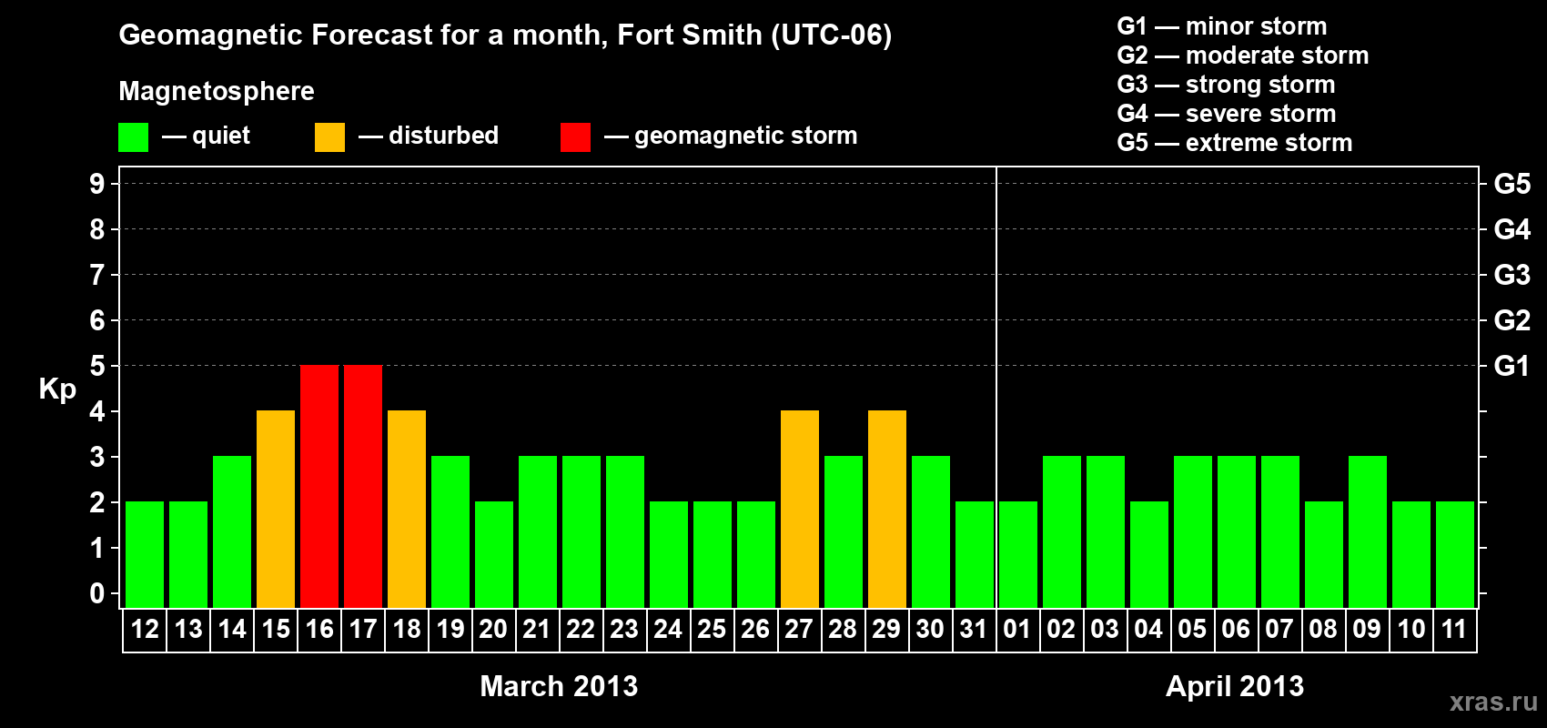Click date label 04 in April
The width and height of the screenshot is (1547, 728).
[x=1149, y=629]
